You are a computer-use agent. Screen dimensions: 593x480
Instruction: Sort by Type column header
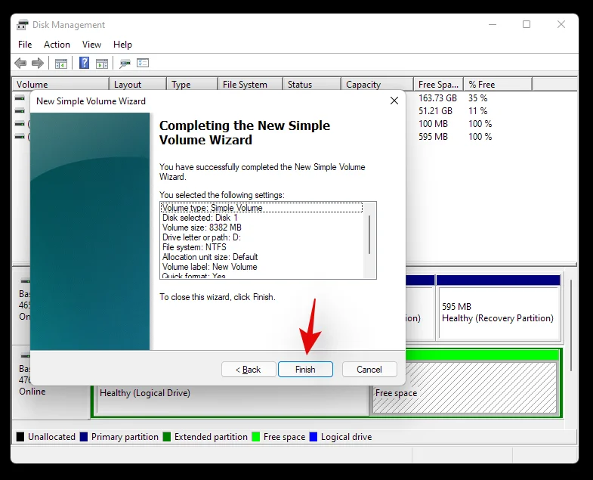point(192,85)
